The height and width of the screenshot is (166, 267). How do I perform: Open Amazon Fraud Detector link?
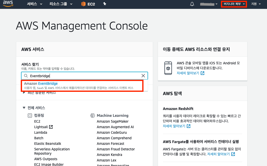tap(116, 149)
